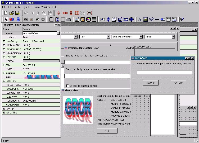Expand the whatsThis property
This screenshot has width=199, height=143.
pyautogui.click(x=4, y=112)
